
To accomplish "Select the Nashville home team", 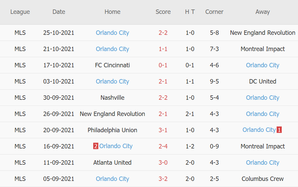I will [112, 98].
